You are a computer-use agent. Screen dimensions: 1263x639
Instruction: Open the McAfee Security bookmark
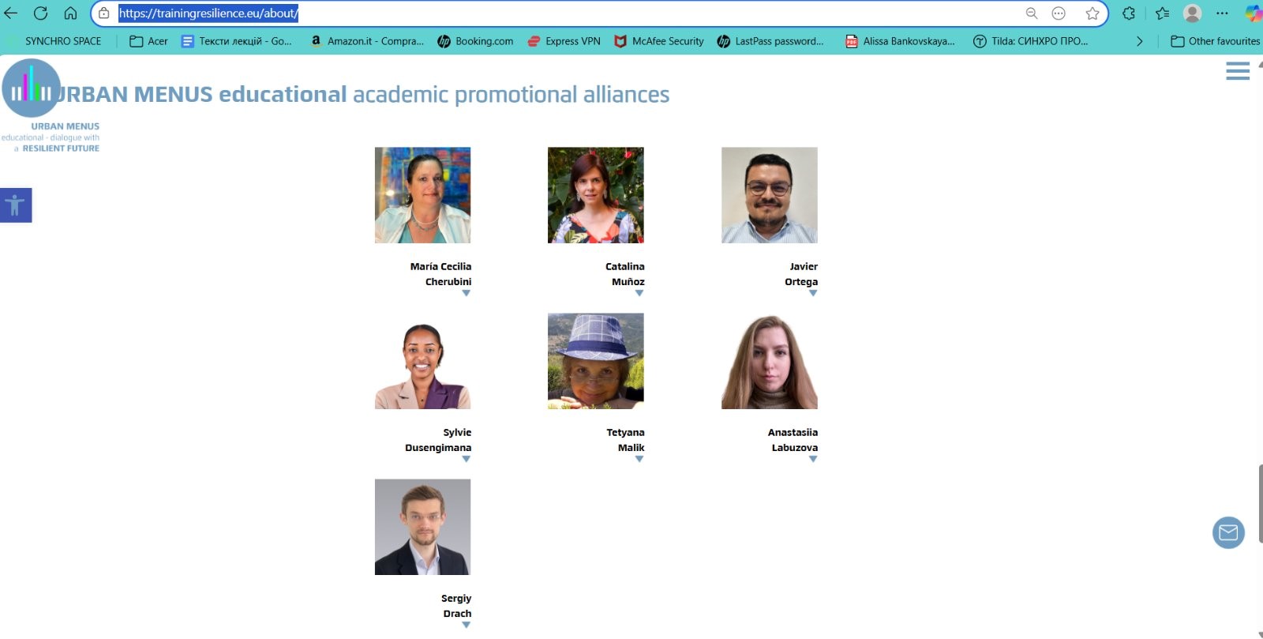(x=659, y=41)
